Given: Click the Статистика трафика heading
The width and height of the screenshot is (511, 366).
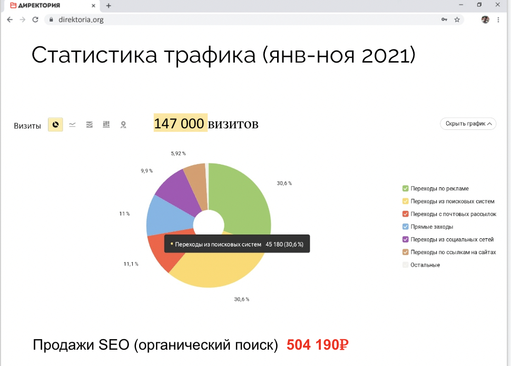Looking at the screenshot, I should (x=223, y=55).
